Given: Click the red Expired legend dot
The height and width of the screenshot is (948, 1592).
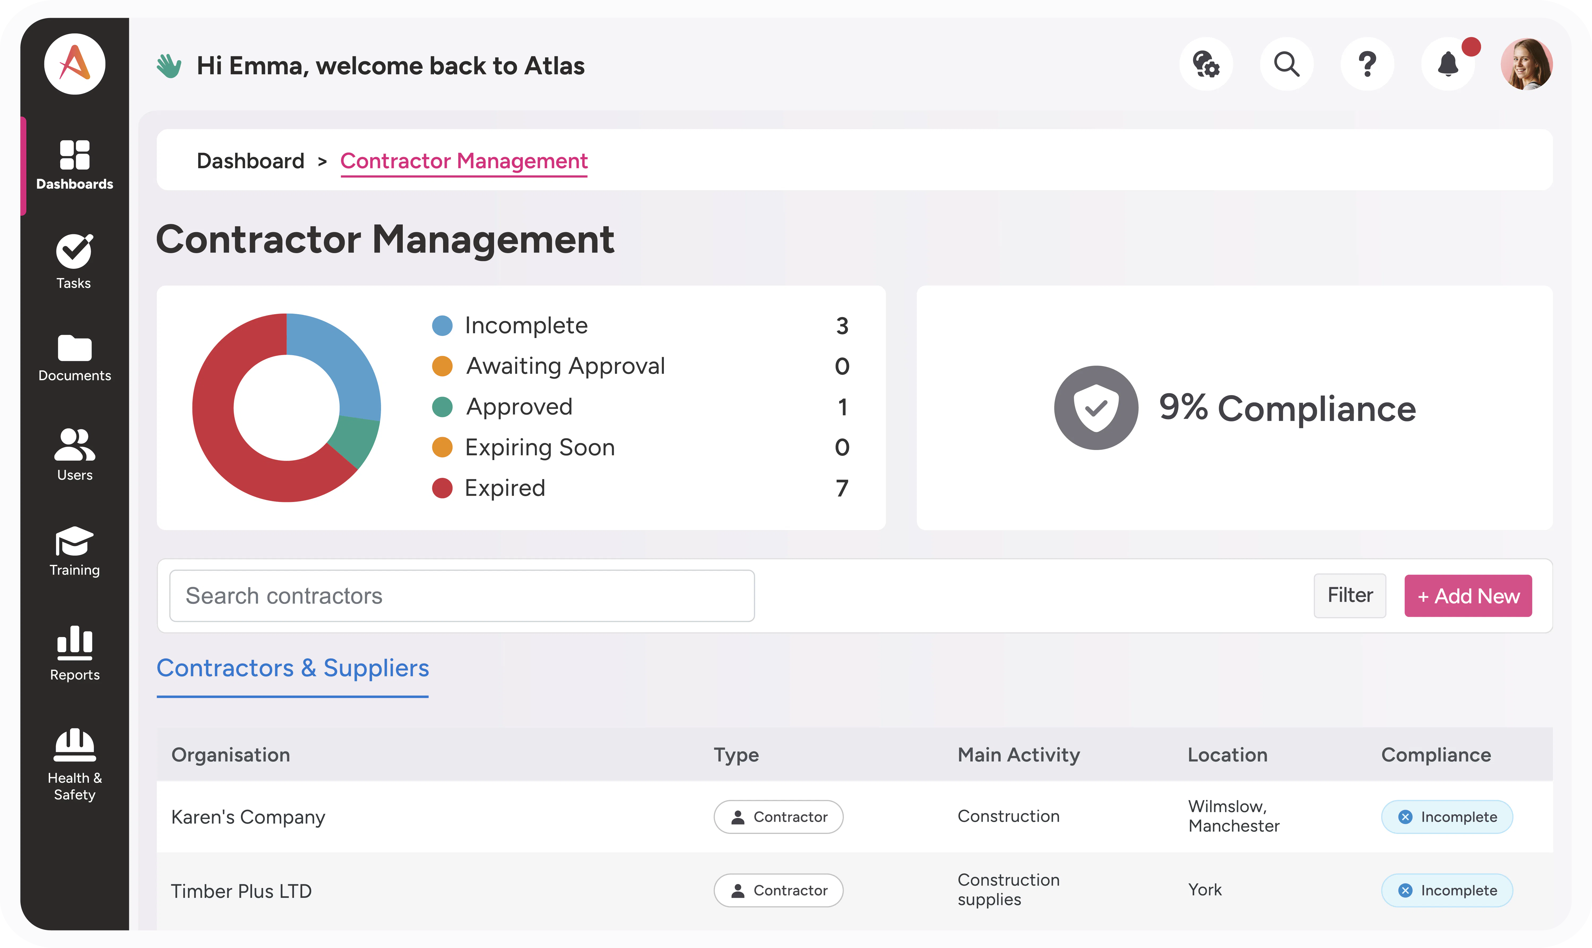Looking at the screenshot, I should (442, 488).
